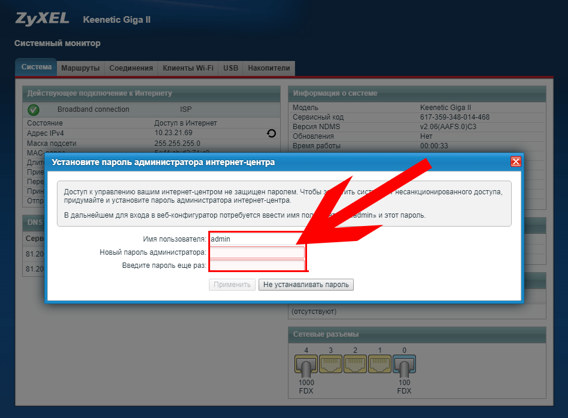Open the Соединения tab
Image resolution: width=568 pixels, height=418 pixels.
[131, 68]
